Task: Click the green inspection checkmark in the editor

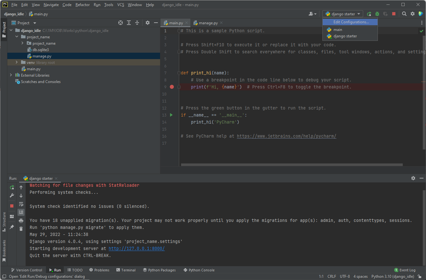Action: pos(422,31)
